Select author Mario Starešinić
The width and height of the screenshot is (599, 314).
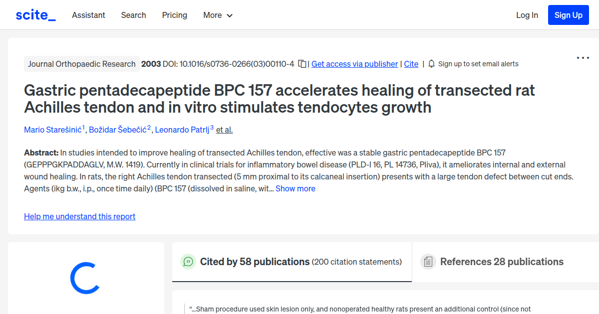pyautogui.click(x=52, y=130)
